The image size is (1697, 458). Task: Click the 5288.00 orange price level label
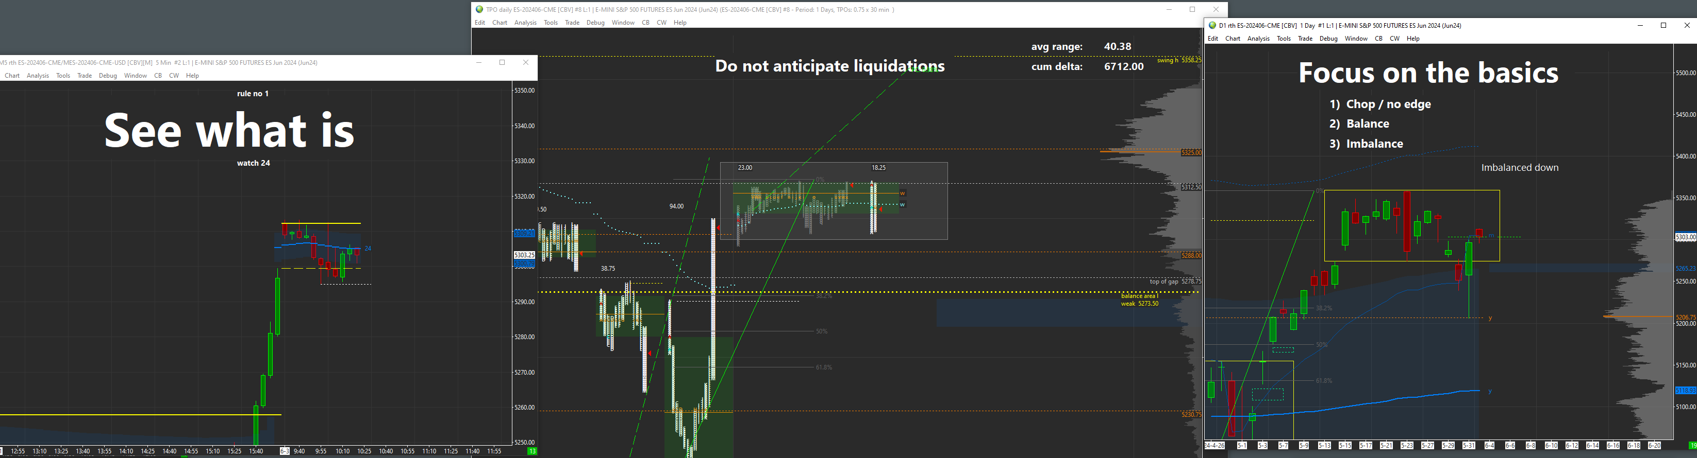click(1191, 255)
